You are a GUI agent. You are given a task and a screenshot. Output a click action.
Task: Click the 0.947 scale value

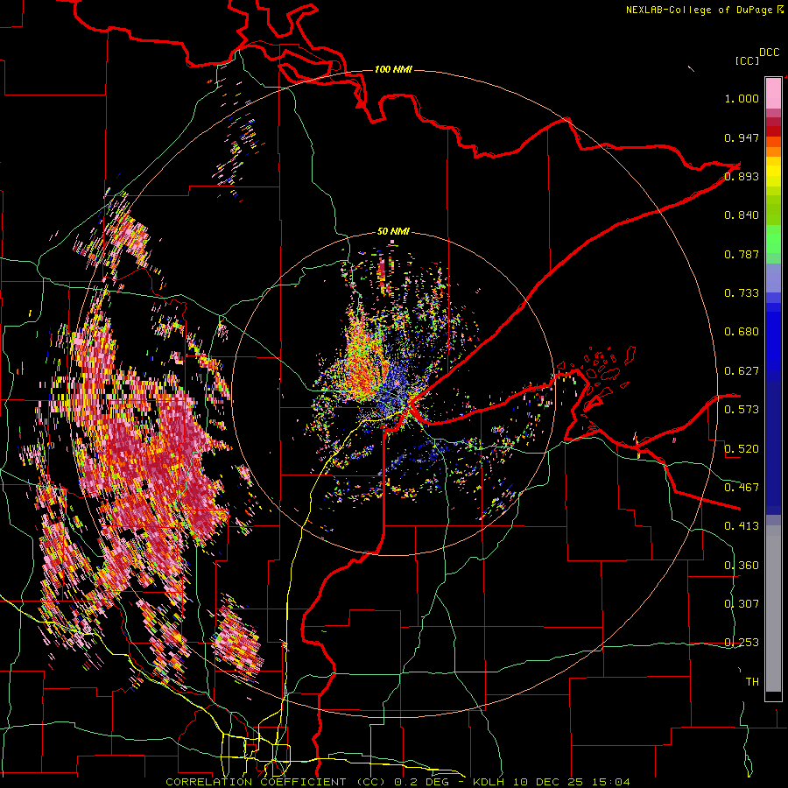pyautogui.click(x=742, y=137)
